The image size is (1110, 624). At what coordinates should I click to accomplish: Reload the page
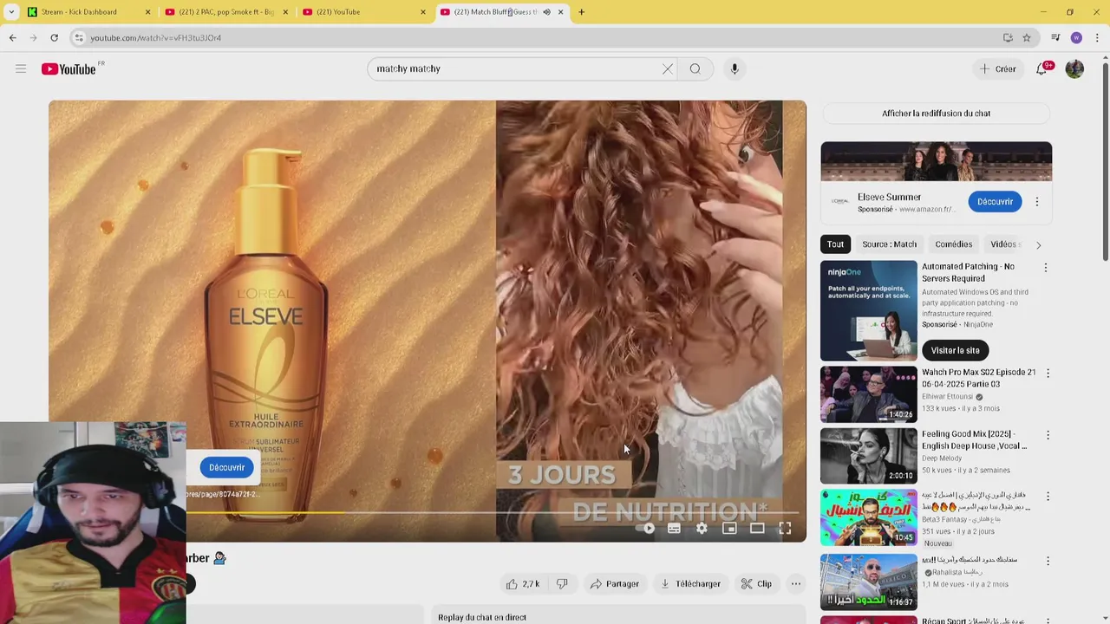54,37
